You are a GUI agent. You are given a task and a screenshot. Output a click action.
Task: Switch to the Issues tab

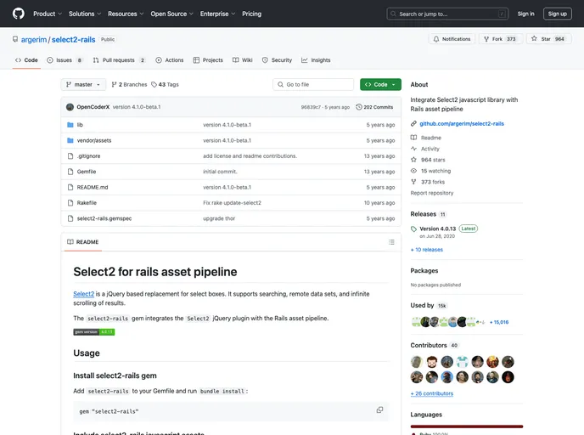[64, 60]
